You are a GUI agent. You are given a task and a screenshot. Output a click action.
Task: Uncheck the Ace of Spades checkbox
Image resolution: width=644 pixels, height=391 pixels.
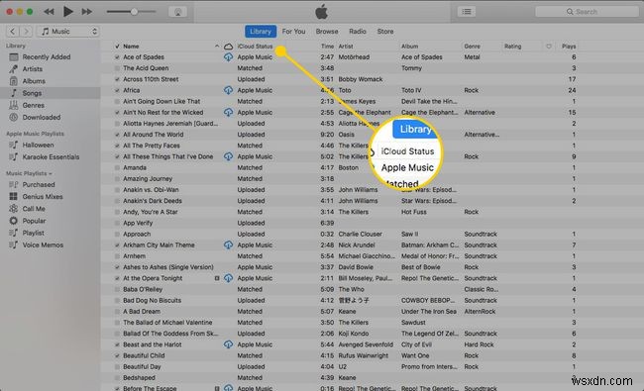(117, 57)
